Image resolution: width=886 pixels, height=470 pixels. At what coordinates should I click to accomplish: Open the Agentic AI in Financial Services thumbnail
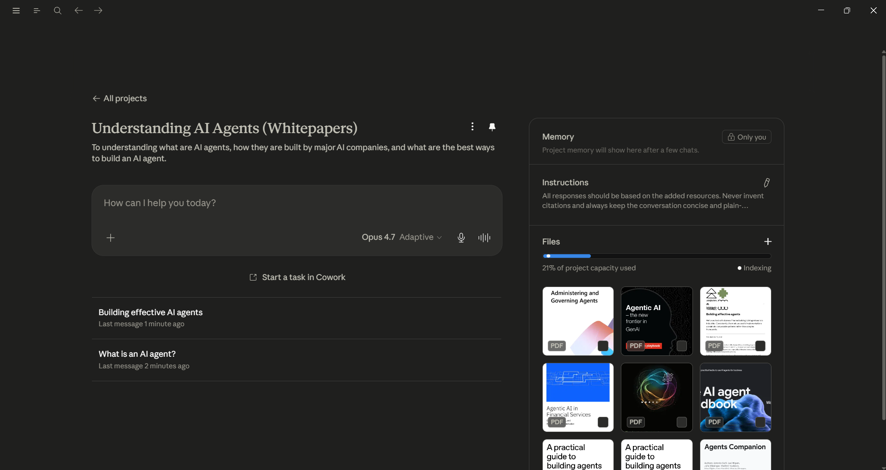coord(578,397)
